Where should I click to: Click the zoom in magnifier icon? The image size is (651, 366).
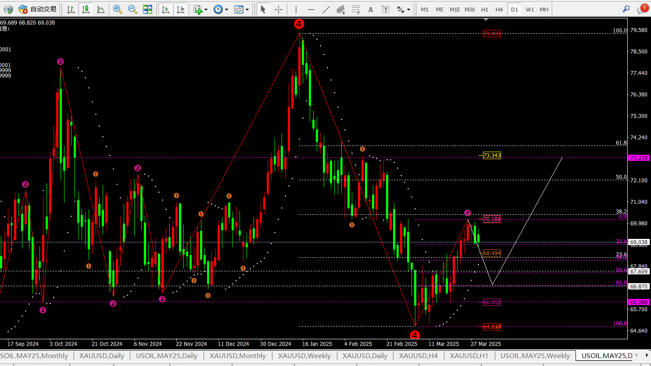point(118,9)
